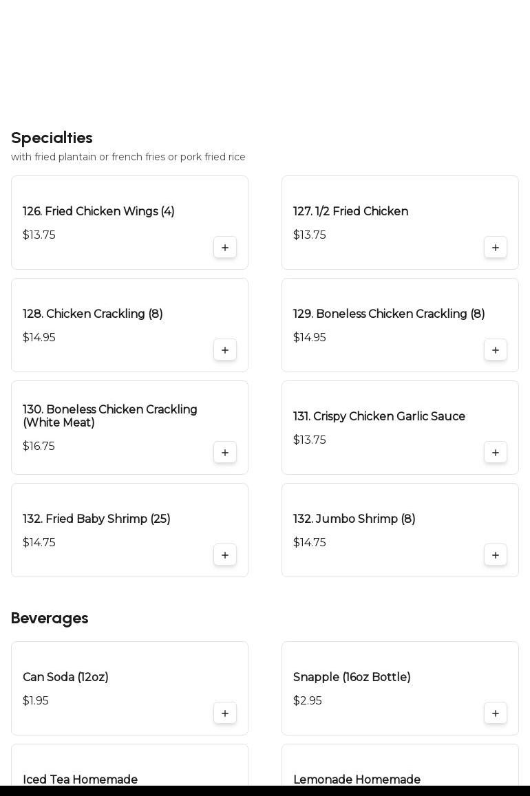Click the Specialties section heading

pyautogui.click(x=52, y=138)
